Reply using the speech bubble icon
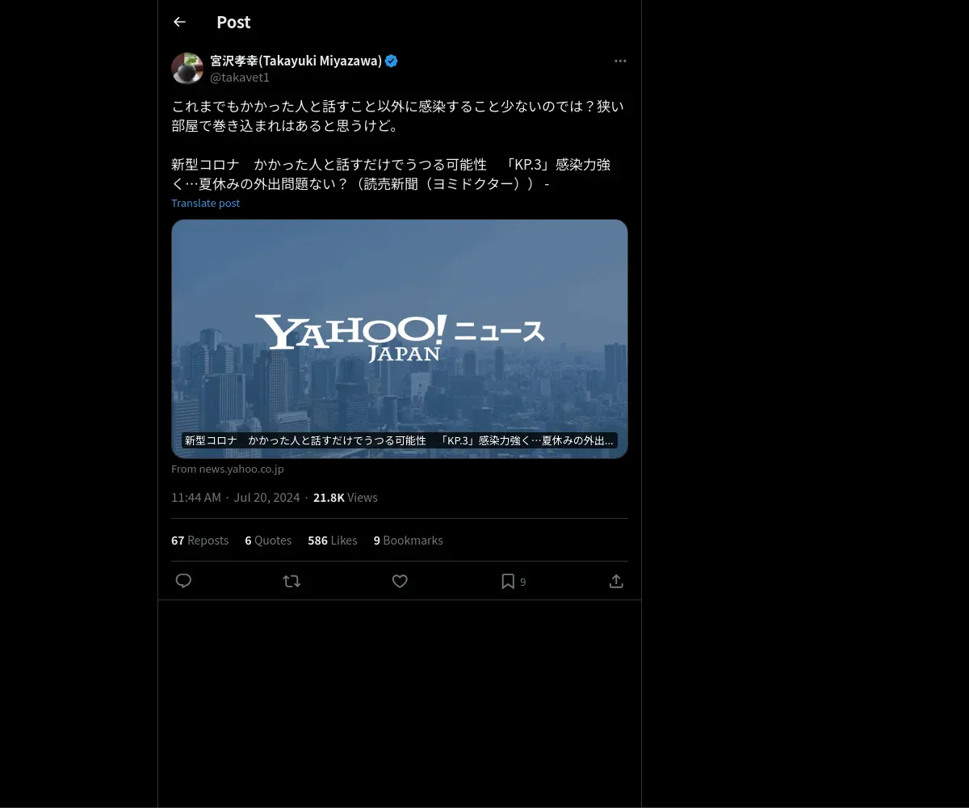 point(183,581)
